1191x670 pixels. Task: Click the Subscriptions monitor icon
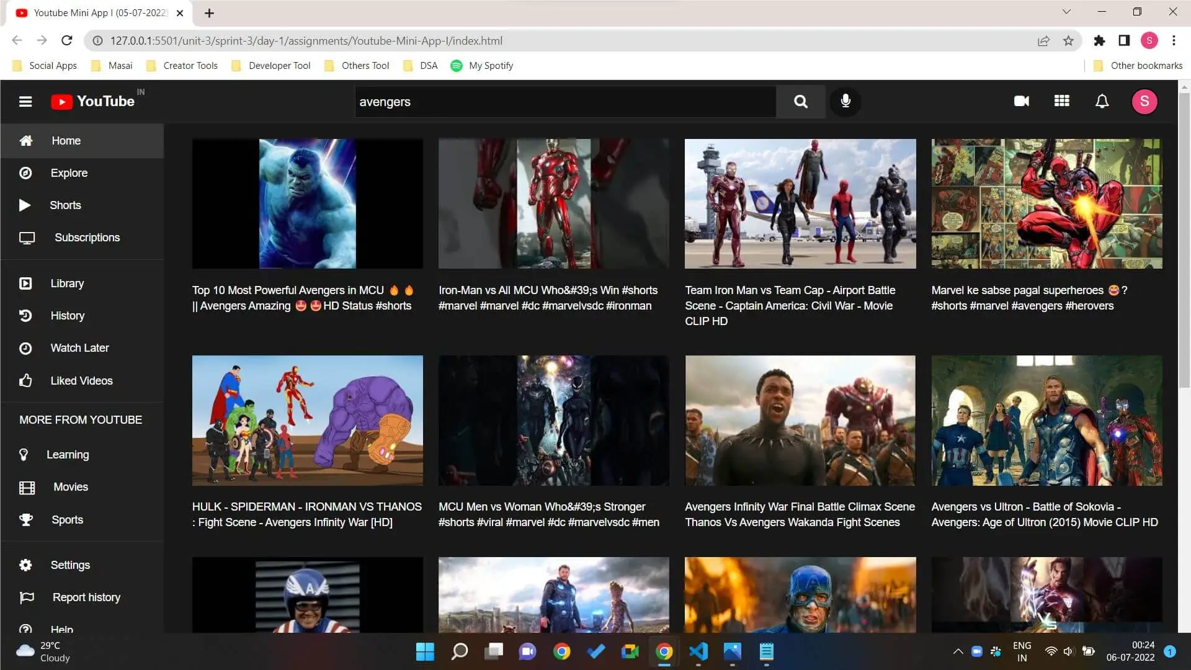click(27, 238)
